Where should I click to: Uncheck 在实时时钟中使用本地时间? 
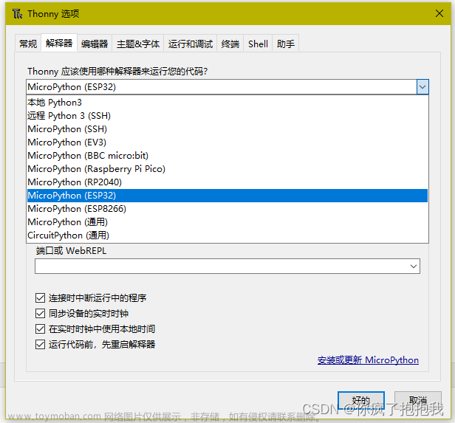pos(40,329)
